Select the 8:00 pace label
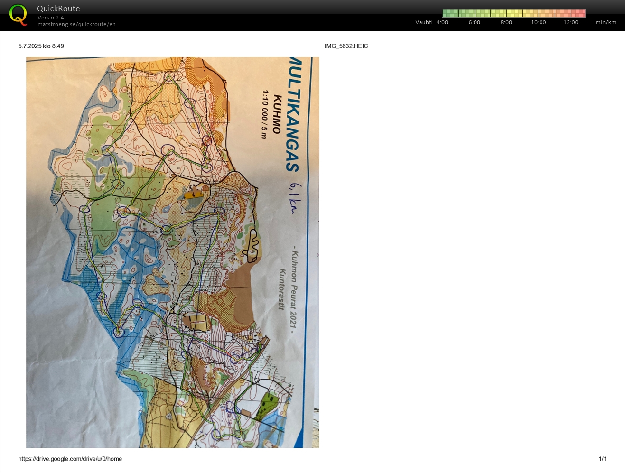Image resolution: width=625 pixels, height=473 pixels. click(506, 22)
